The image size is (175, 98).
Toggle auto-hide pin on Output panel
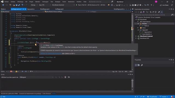pyautogui.click(x=130, y=74)
